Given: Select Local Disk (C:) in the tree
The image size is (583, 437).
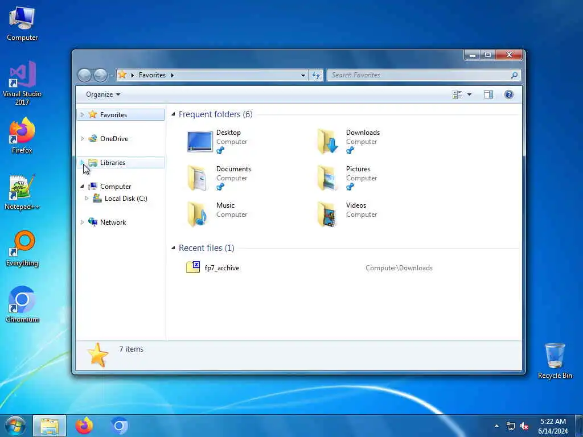Looking at the screenshot, I should click(x=126, y=199).
